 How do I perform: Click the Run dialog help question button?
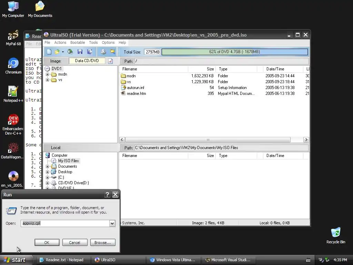[108, 195]
